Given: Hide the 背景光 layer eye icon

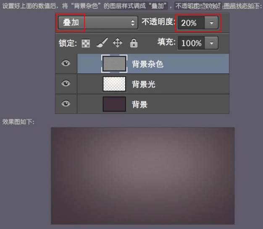Looking at the screenshot, I should tap(66, 83).
